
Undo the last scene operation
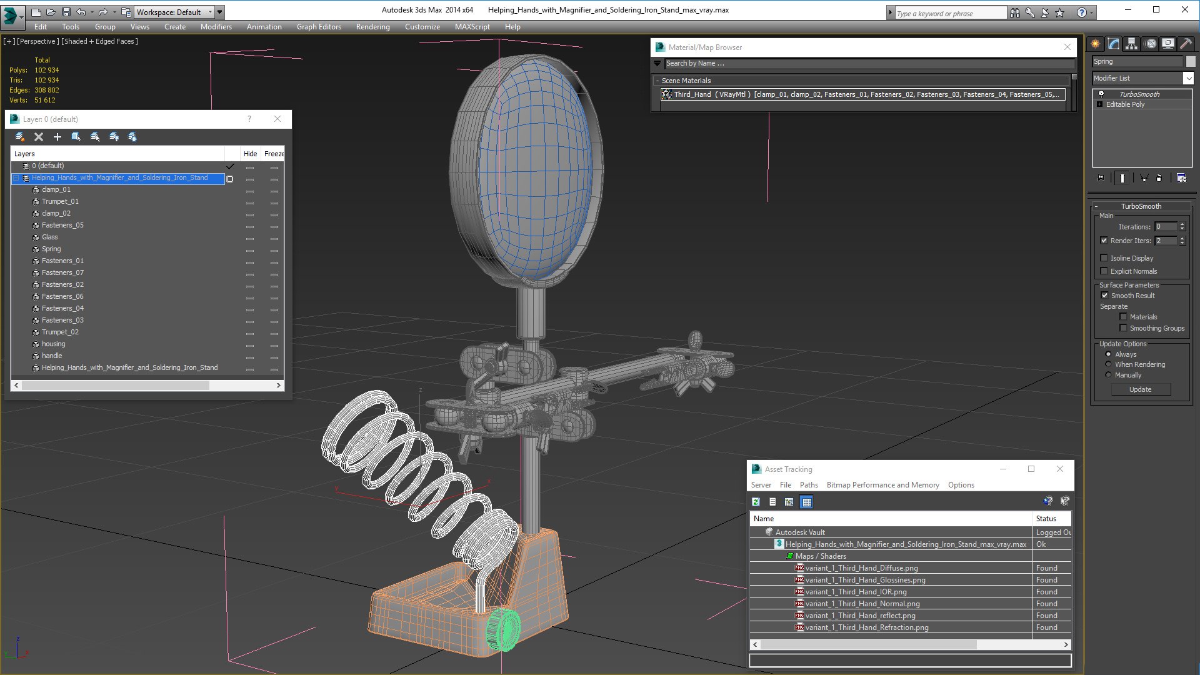point(81,12)
